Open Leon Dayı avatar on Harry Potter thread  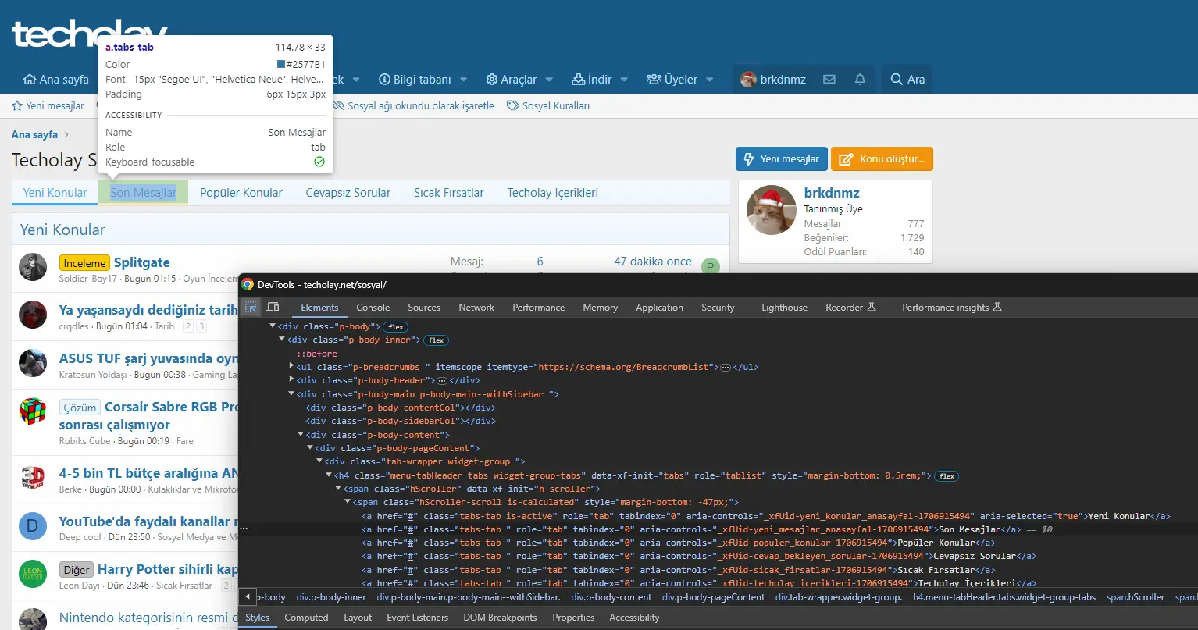[x=33, y=574]
